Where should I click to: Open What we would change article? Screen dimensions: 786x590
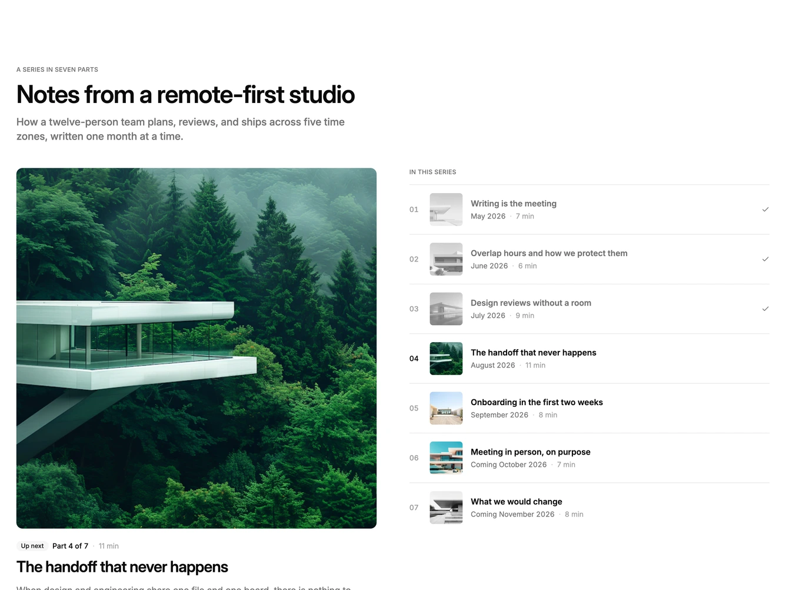coord(516,502)
